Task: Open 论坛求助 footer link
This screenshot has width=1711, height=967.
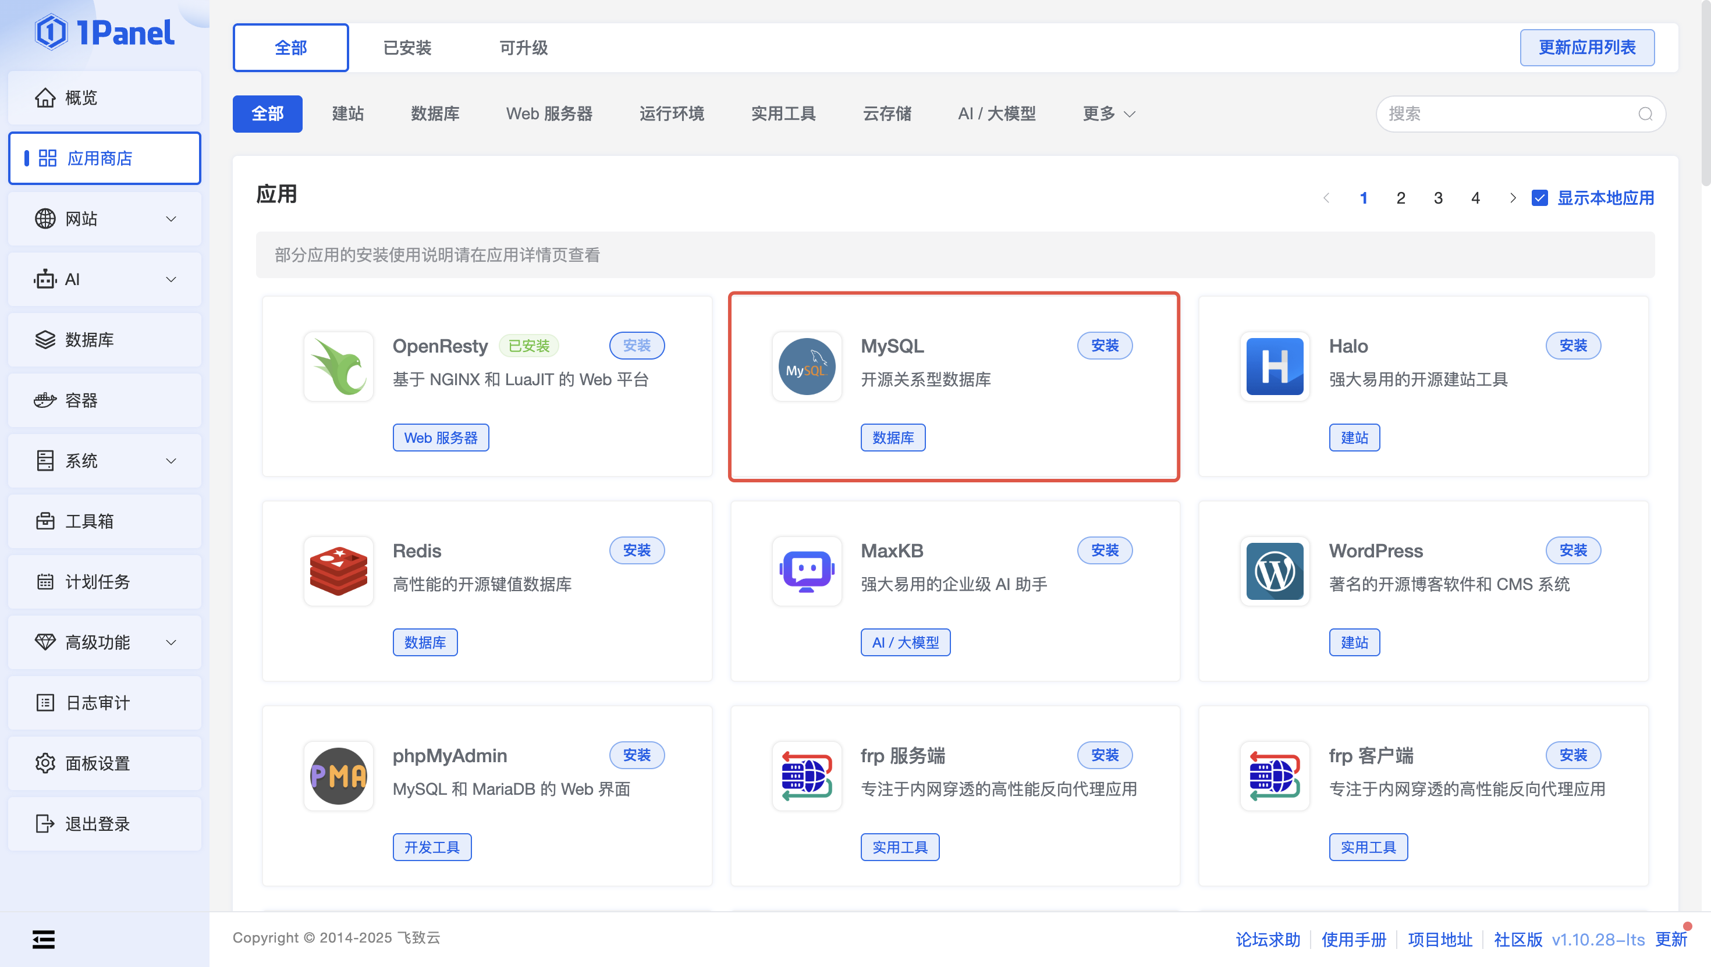Action: [1268, 939]
